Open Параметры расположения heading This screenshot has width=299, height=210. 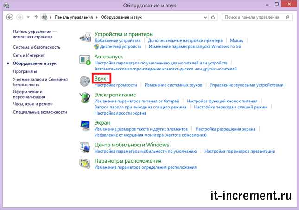click(x=128, y=161)
